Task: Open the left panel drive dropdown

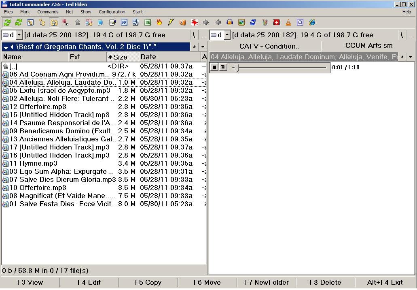Action: pyautogui.click(x=19, y=35)
